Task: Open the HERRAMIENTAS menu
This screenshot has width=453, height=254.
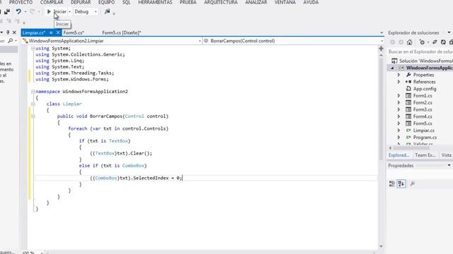Action: point(155,2)
